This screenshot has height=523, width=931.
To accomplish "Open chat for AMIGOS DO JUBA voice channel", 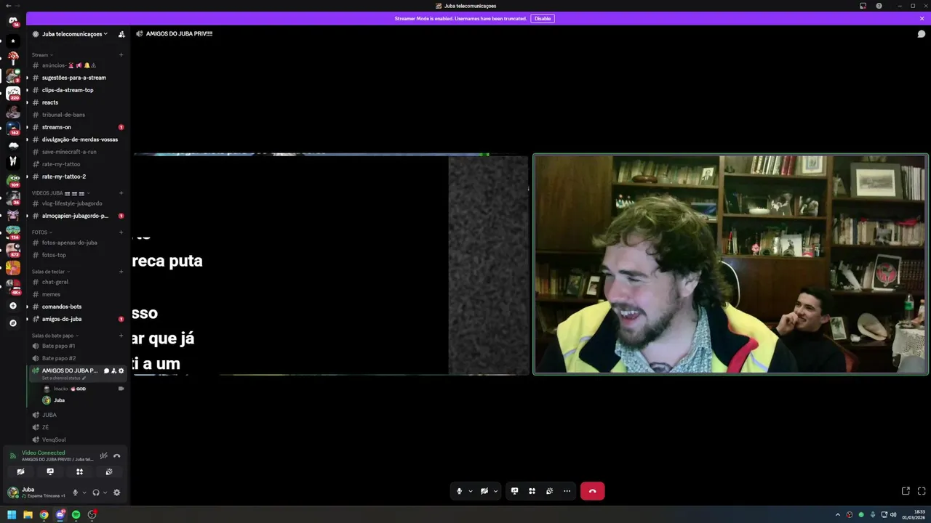I will click(x=106, y=370).
